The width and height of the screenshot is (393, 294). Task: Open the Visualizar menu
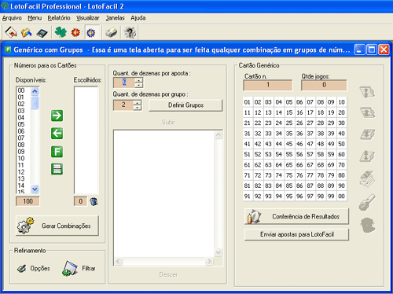tap(88, 18)
